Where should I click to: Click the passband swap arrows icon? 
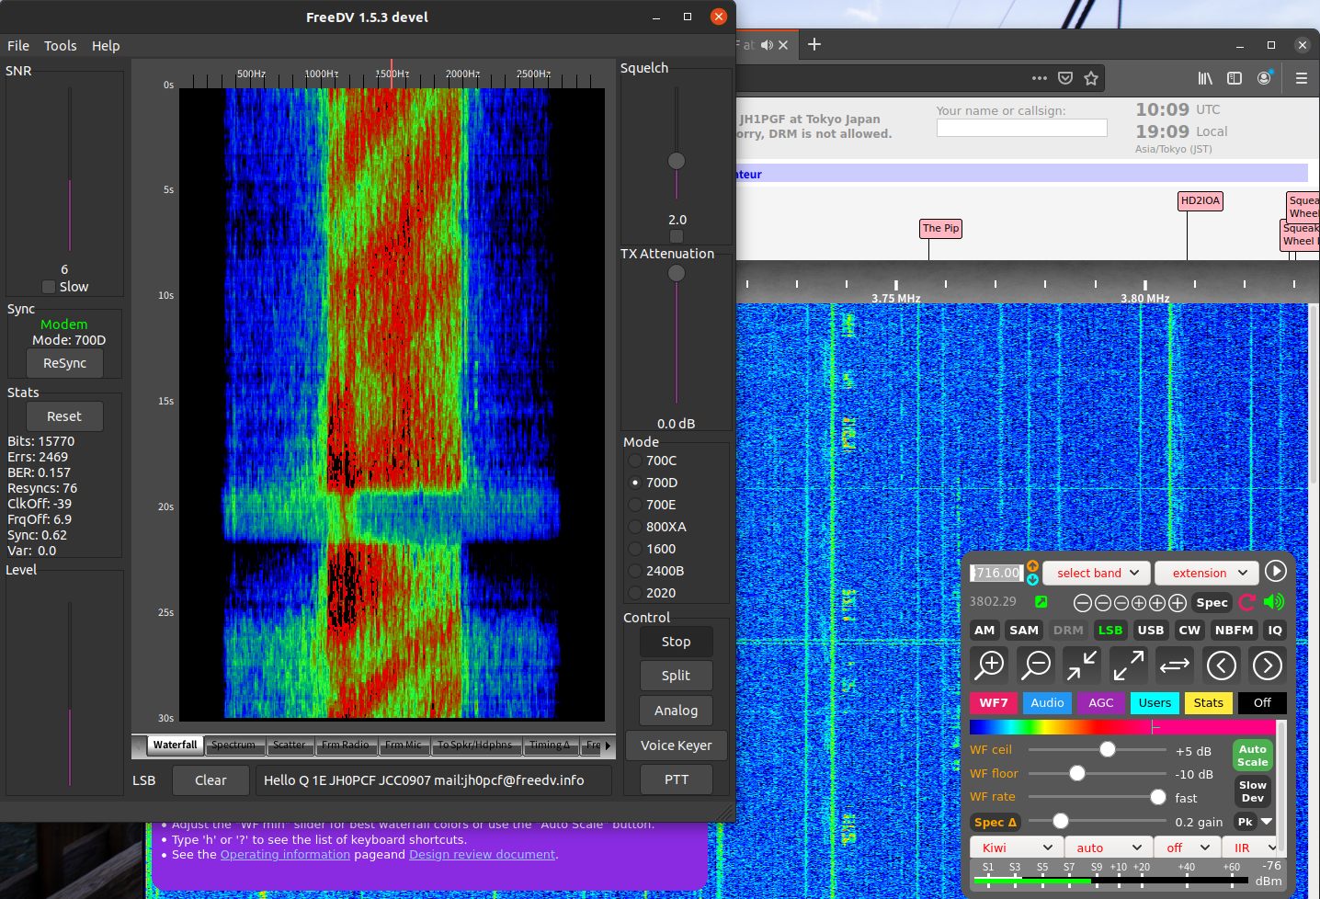tap(1174, 665)
